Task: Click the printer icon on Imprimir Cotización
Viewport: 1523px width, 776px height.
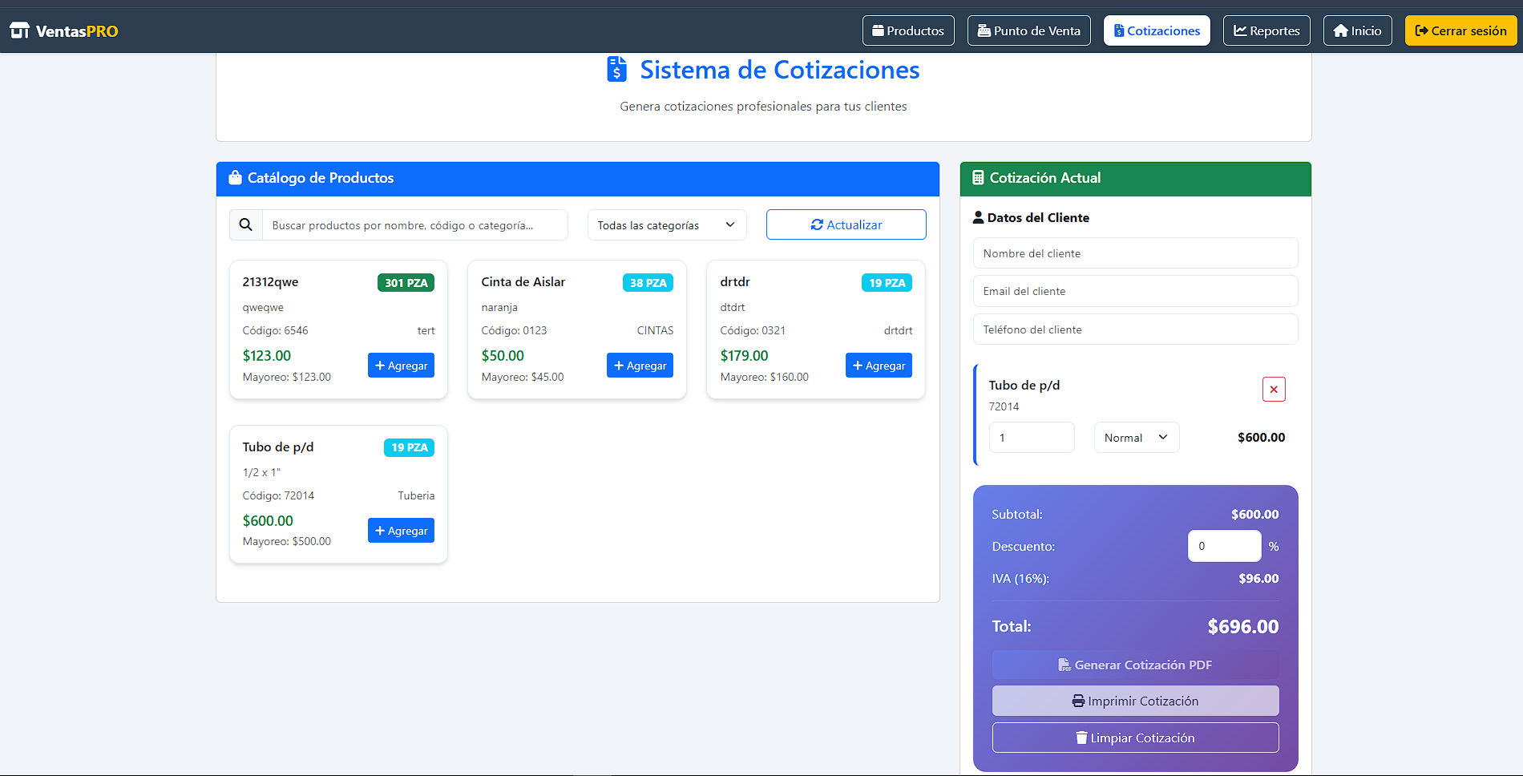Action: (1077, 700)
